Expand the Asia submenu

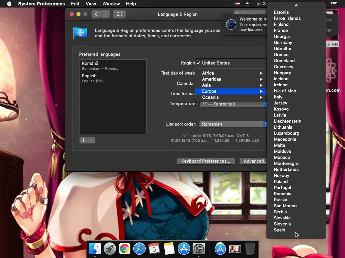(230, 85)
